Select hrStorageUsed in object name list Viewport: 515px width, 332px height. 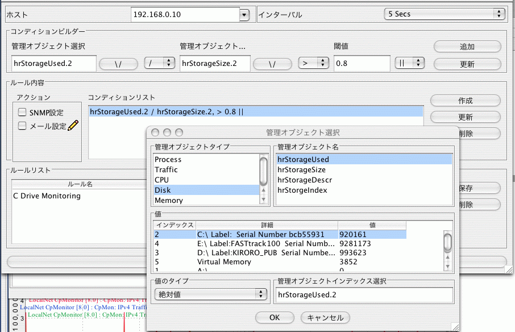tap(364, 159)
